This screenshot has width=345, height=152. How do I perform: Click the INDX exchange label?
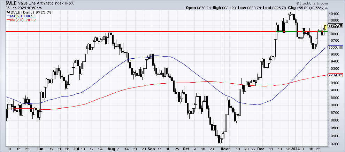point(69,3)
